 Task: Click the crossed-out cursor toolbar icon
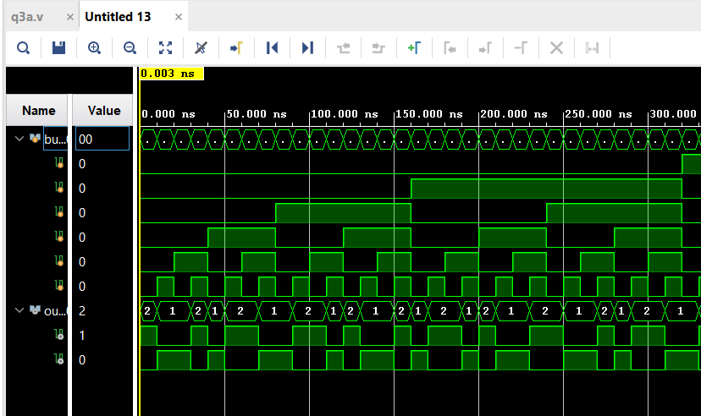tap(201, 48)
